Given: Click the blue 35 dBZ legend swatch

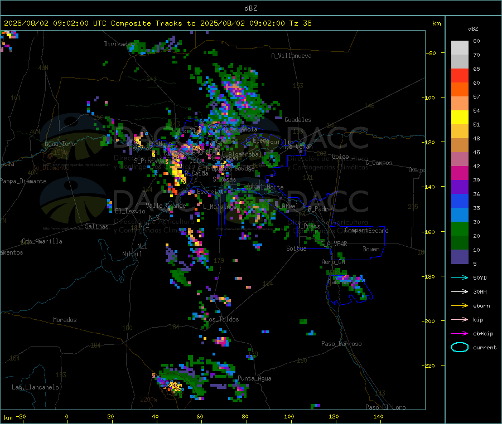Looking at the screenshot, I should point(460,201).
